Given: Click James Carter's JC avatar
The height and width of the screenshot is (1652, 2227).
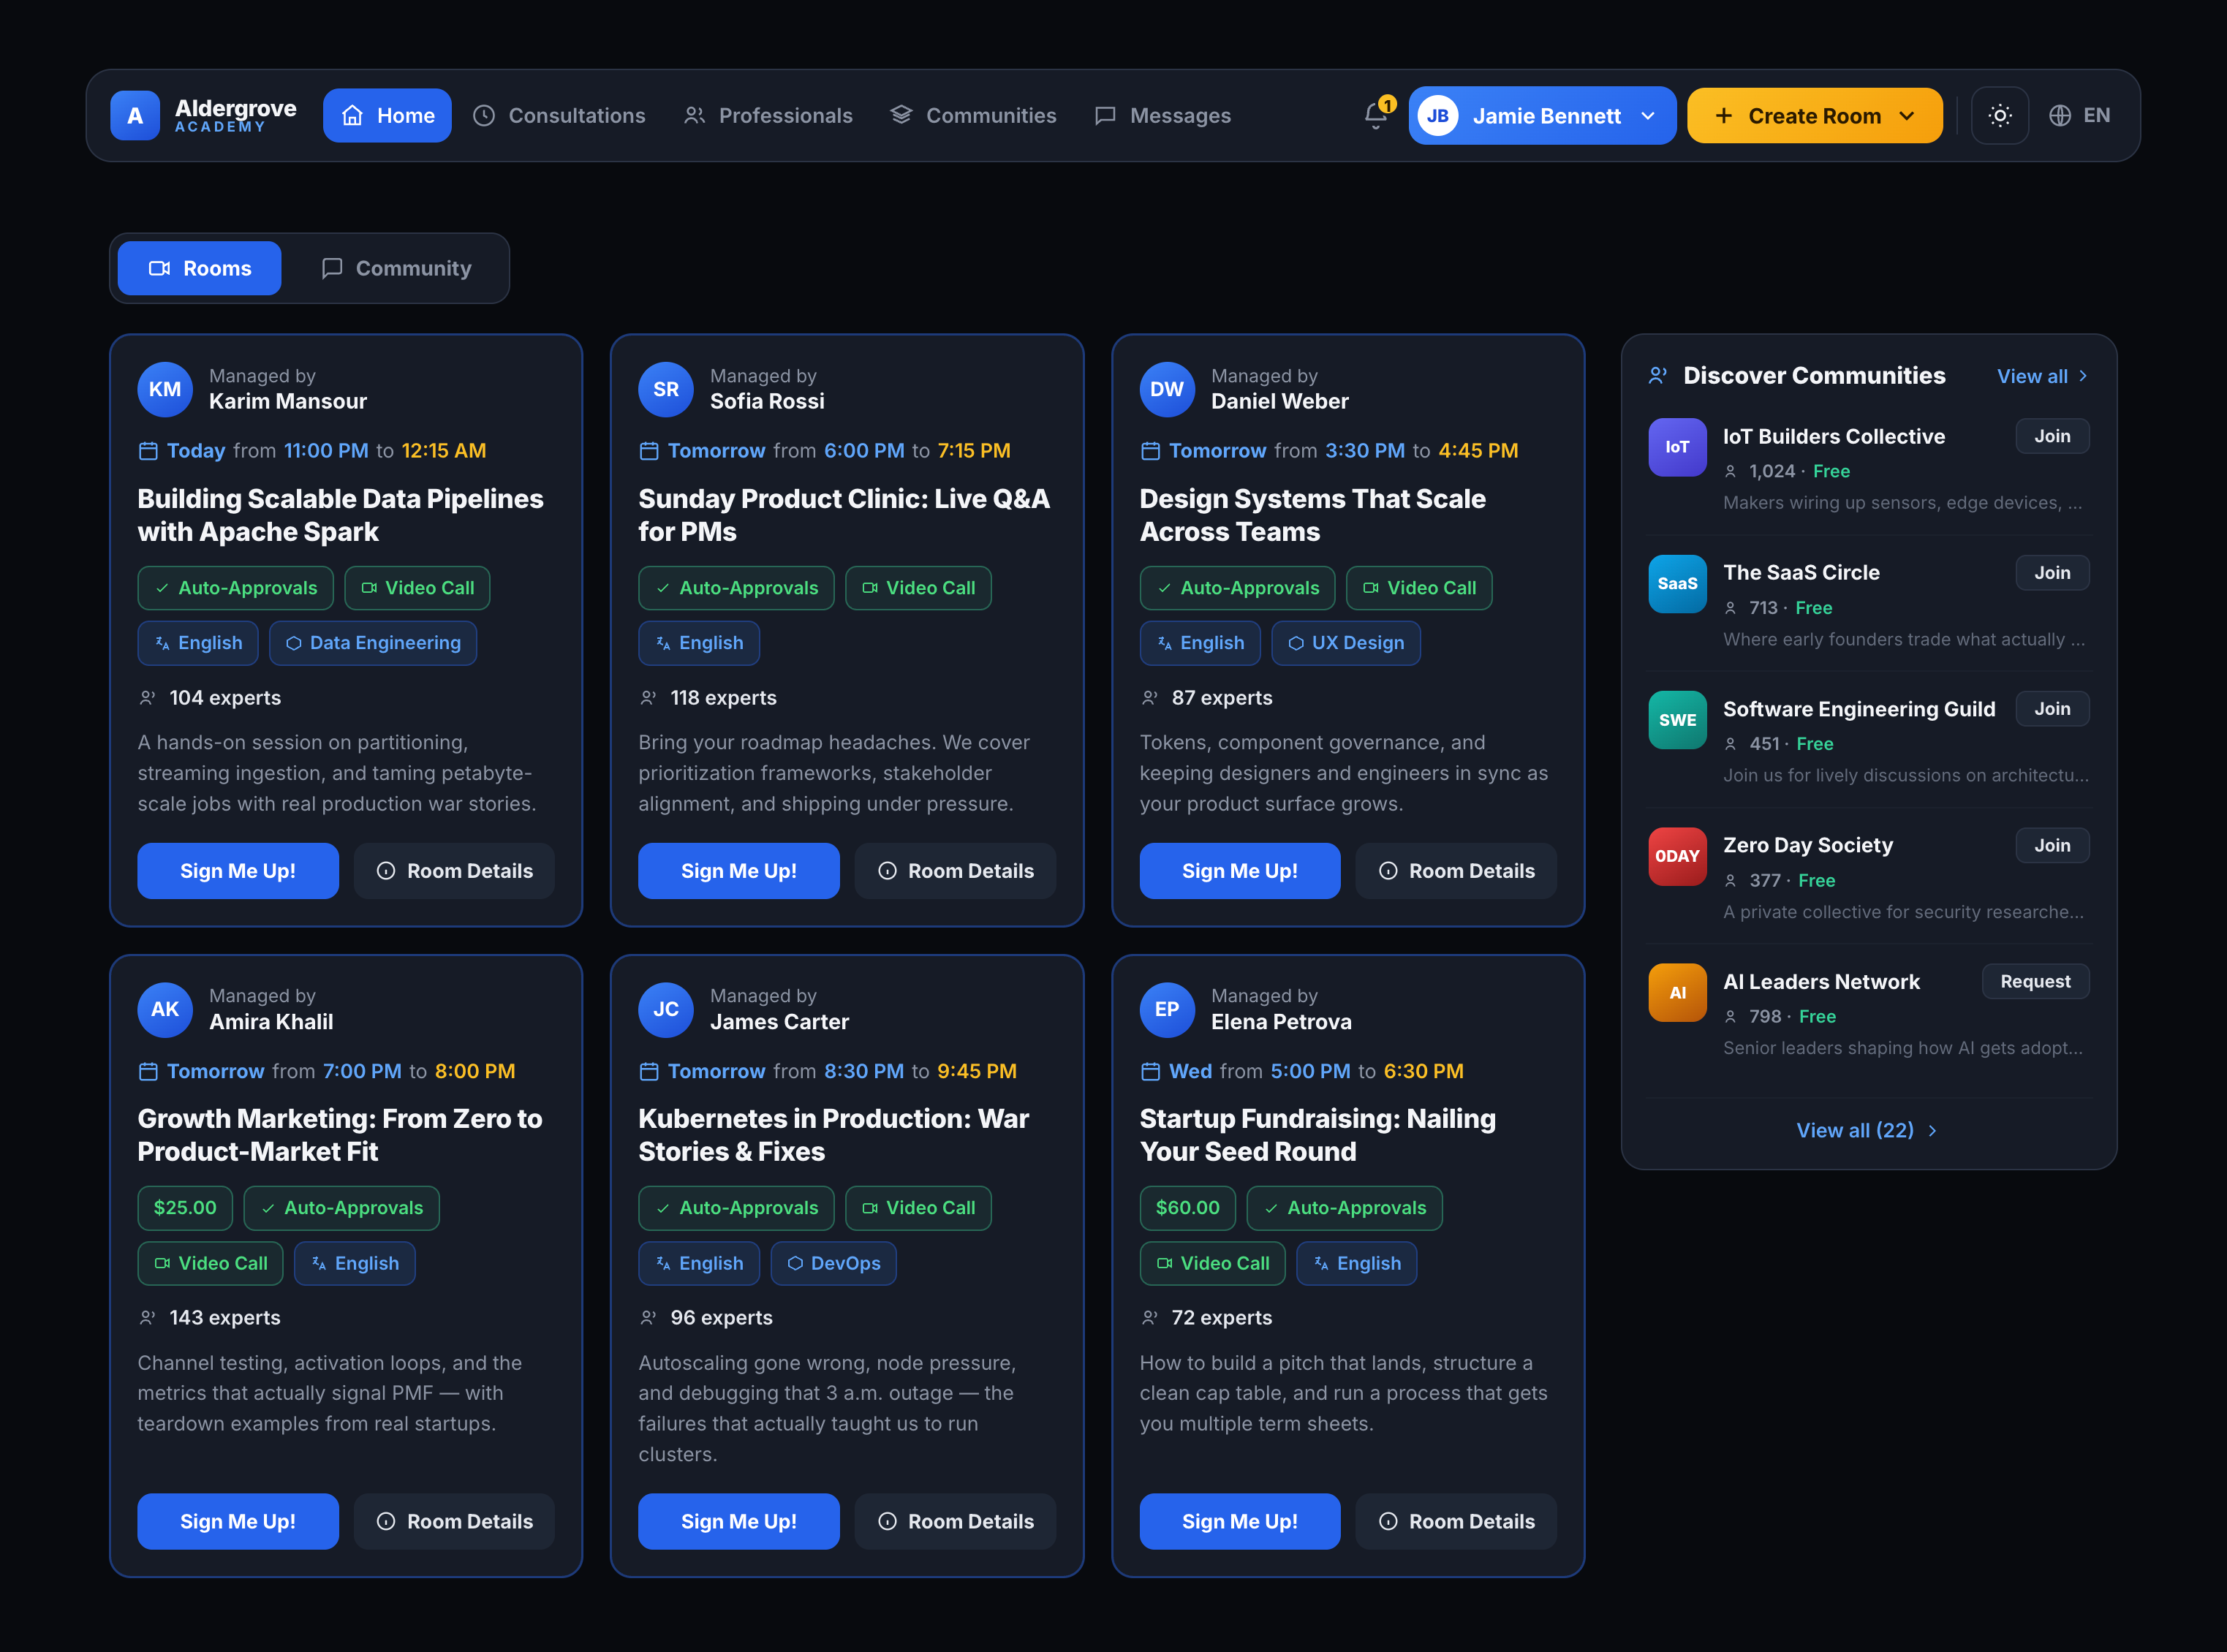Looking at the screenshot, I should tap(666, 1009).
